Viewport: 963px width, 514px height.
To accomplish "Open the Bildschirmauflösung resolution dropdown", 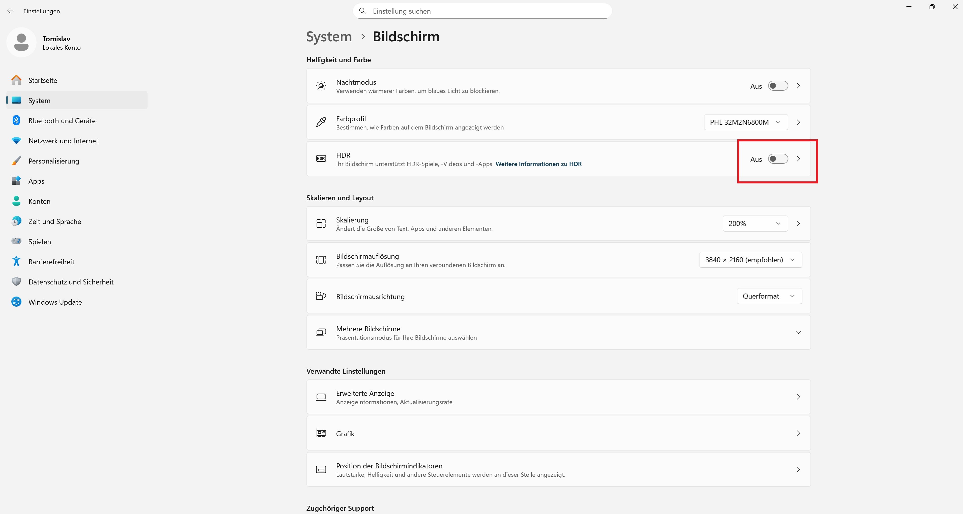I will [750, 260].
